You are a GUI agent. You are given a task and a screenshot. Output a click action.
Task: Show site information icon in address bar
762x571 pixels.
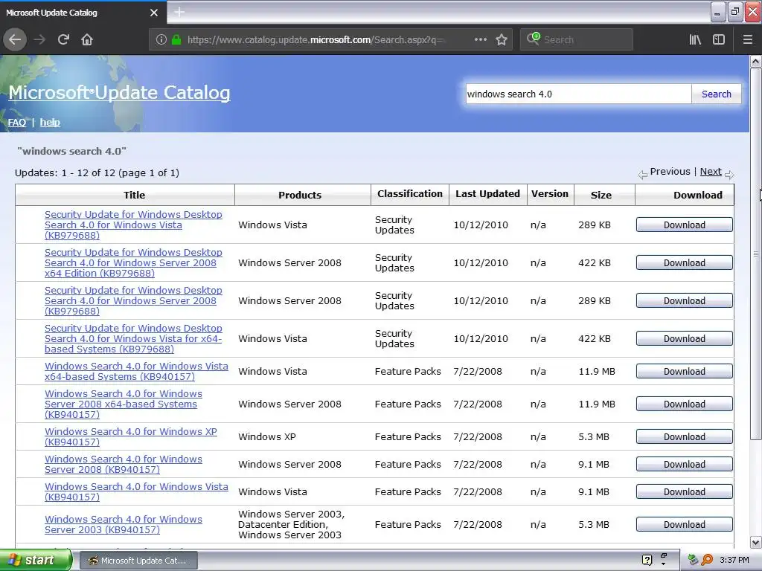pos(161,40)
